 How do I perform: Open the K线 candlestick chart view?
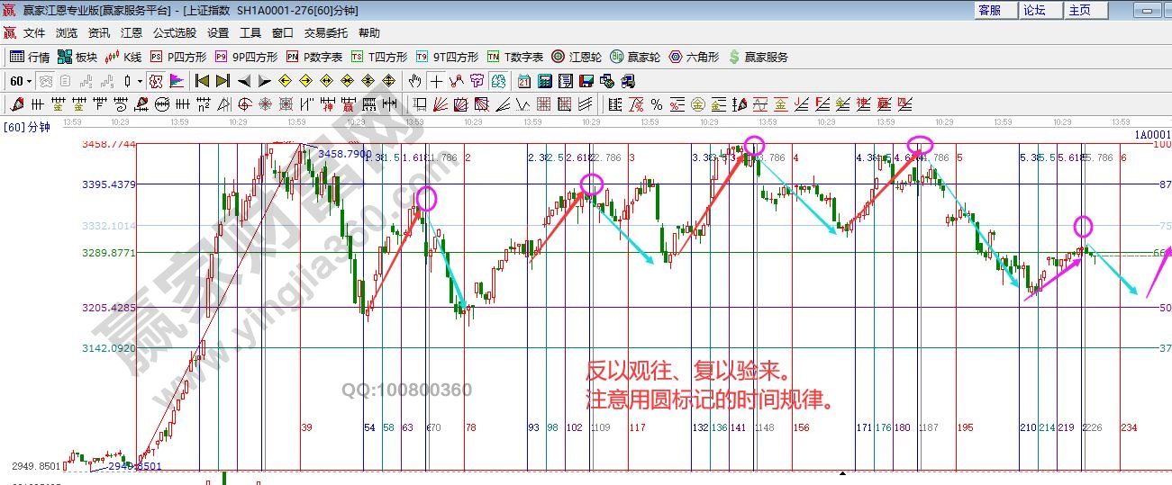tap(123, 57)
